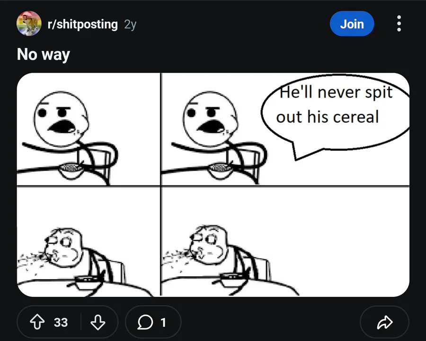Share the post via arrow icon
This screenshot has height=341, width=426.
coord(385,322)
